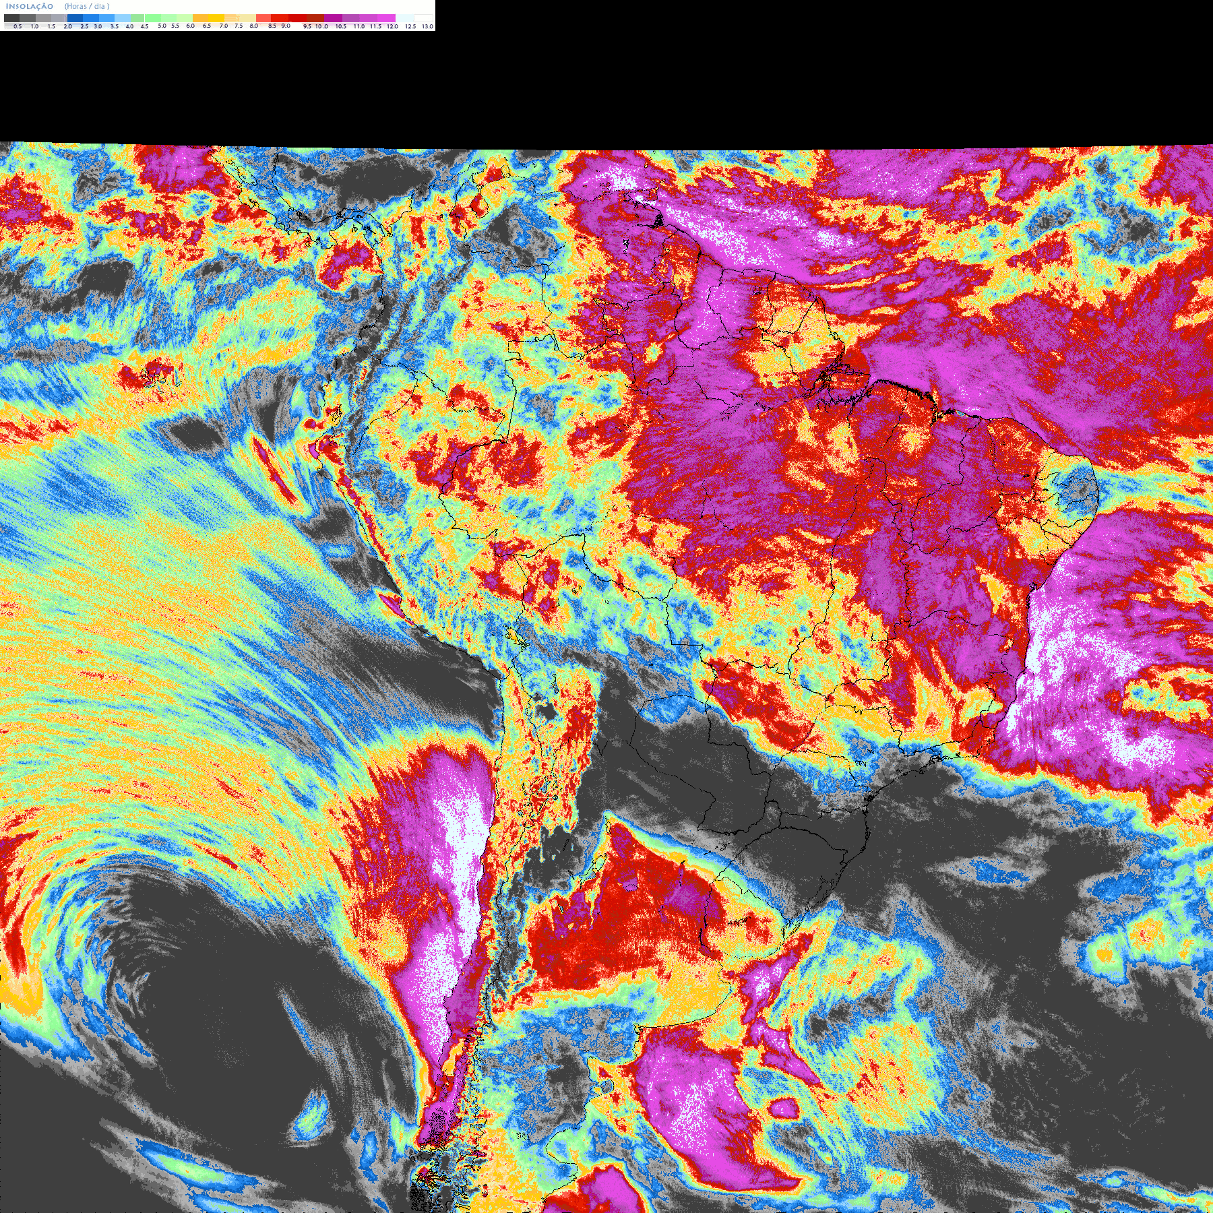The height and width of the screenshot is (1213, 1213).
Task: Pick the pale blue 12.5 legend swatch
Action: point(404,18)
